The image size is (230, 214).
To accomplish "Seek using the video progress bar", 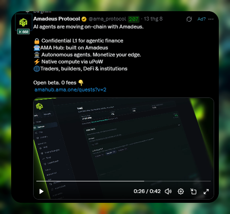I will tap(124, 181).
